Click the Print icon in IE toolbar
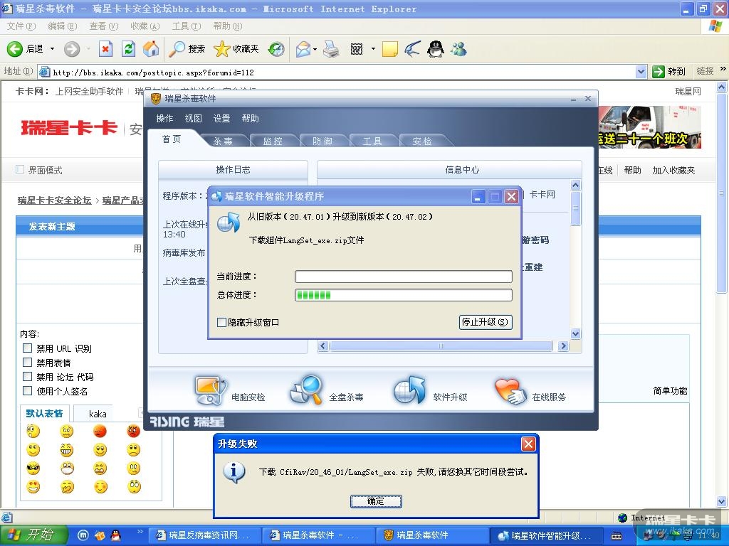 click(331, 49)
